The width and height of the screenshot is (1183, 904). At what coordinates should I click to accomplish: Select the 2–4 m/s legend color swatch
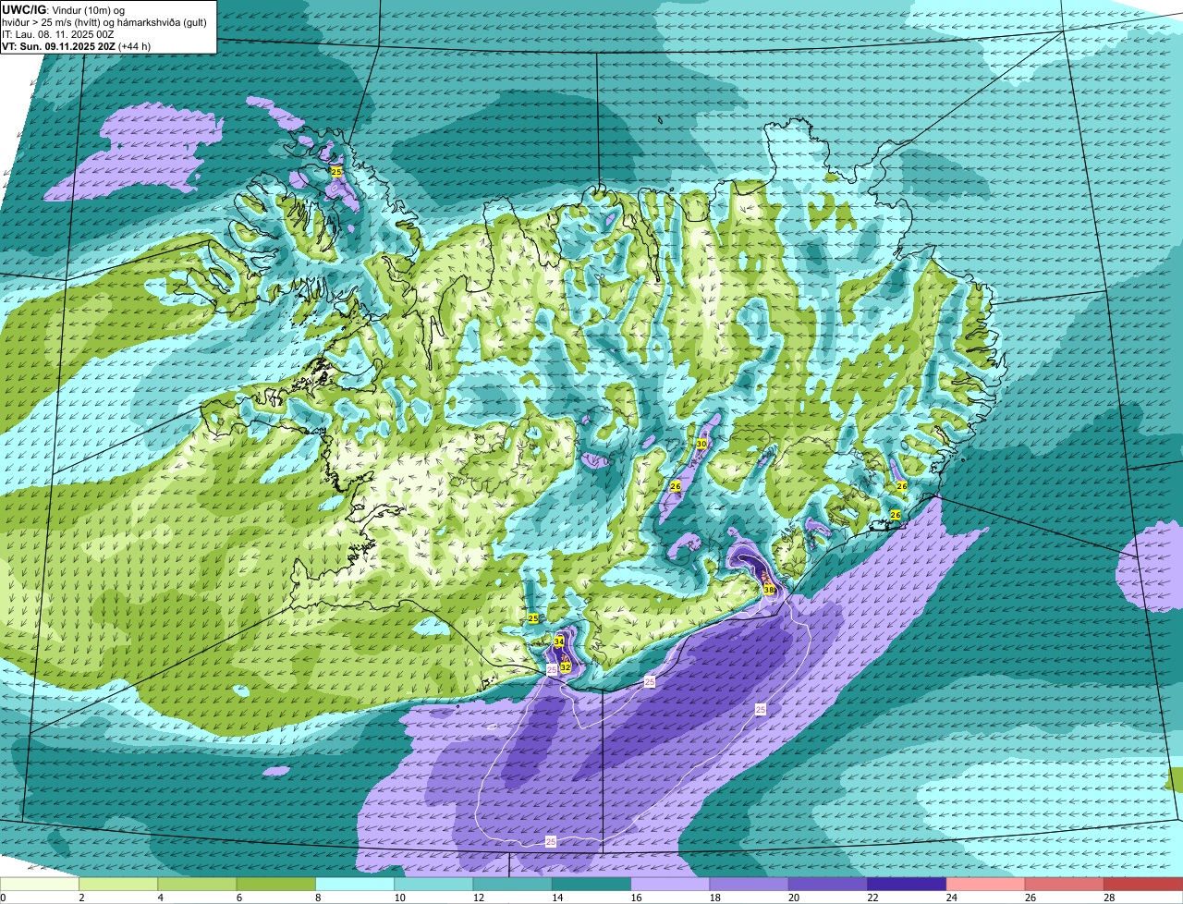click(118, 885)
